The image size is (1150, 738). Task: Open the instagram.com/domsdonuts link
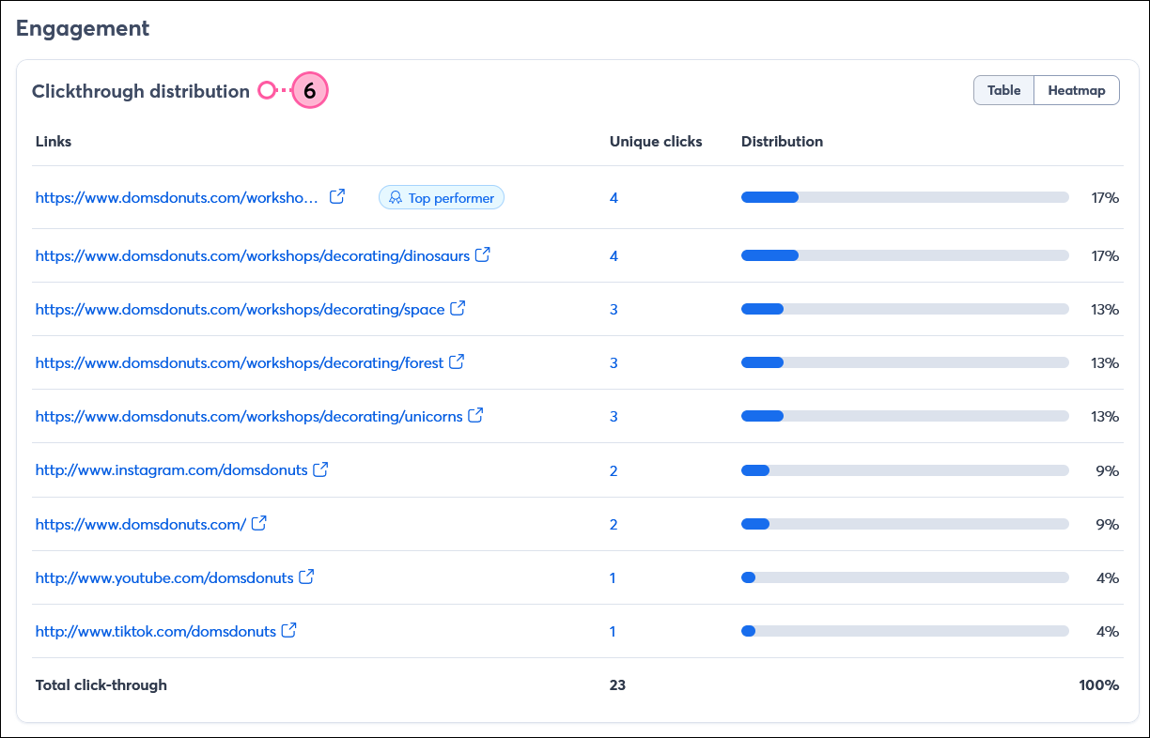(x=174, y=469)
